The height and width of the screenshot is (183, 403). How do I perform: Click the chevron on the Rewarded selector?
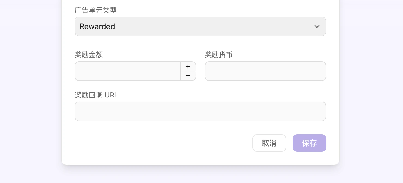click(317, 26)
